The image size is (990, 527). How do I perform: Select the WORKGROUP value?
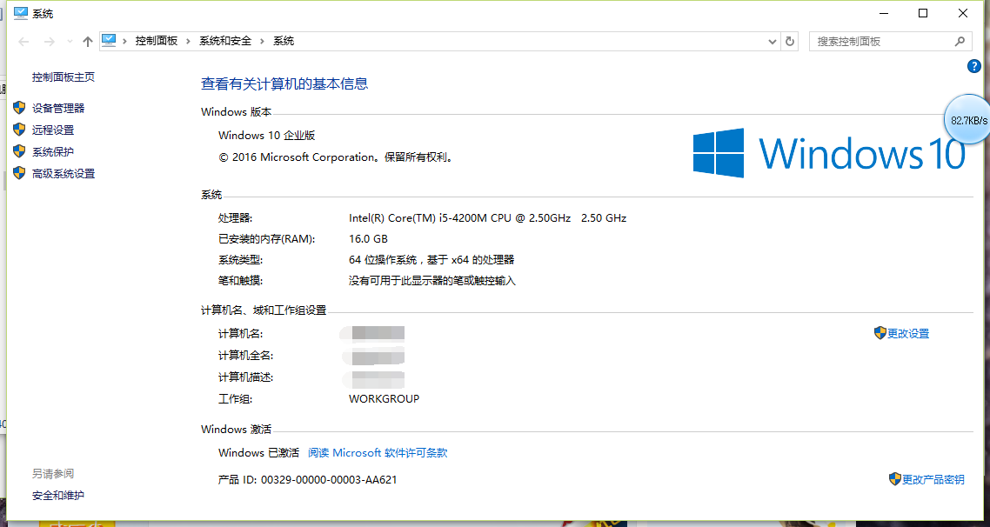384,399
